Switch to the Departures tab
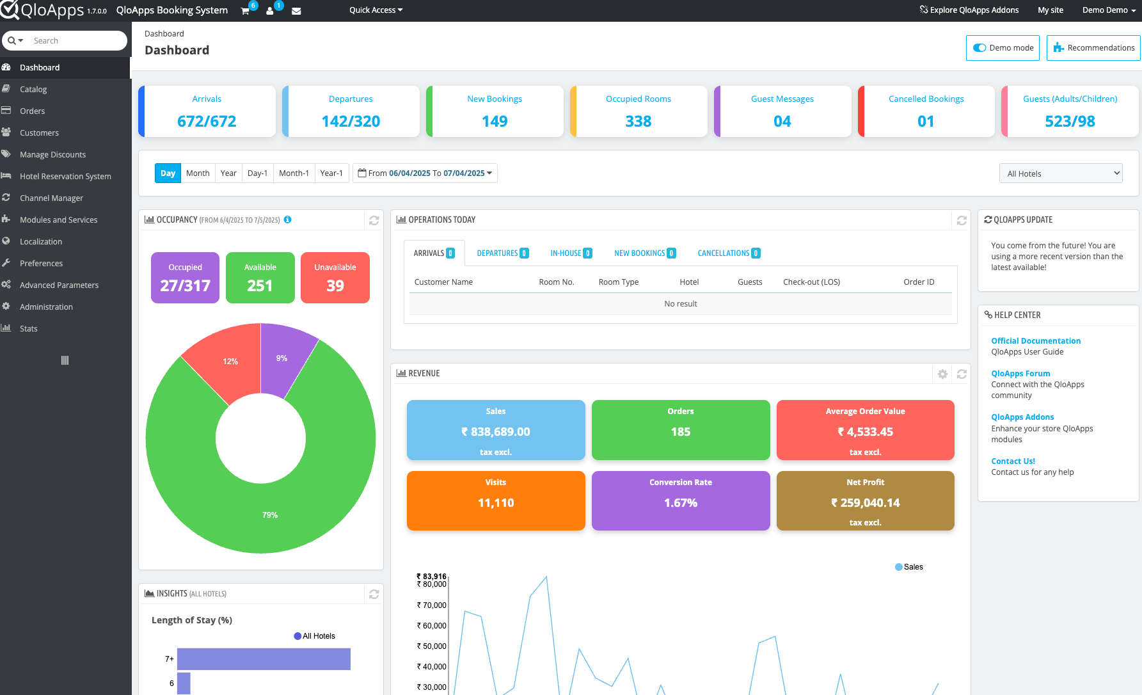 (x=502, y=253)
